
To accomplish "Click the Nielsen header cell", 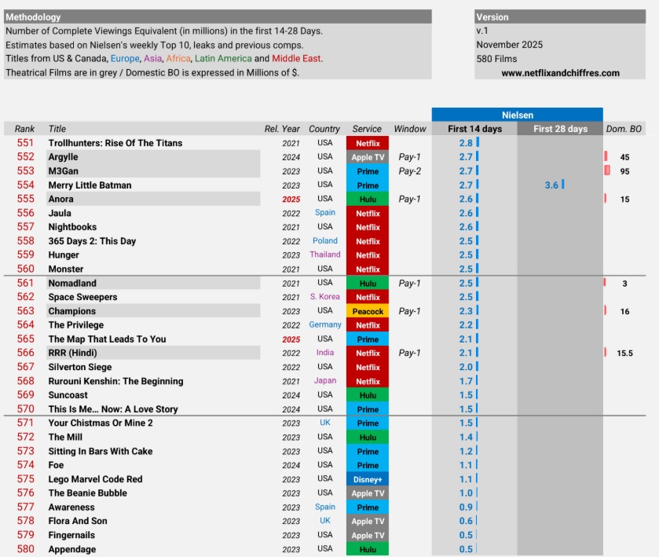I will coord(517,115).
